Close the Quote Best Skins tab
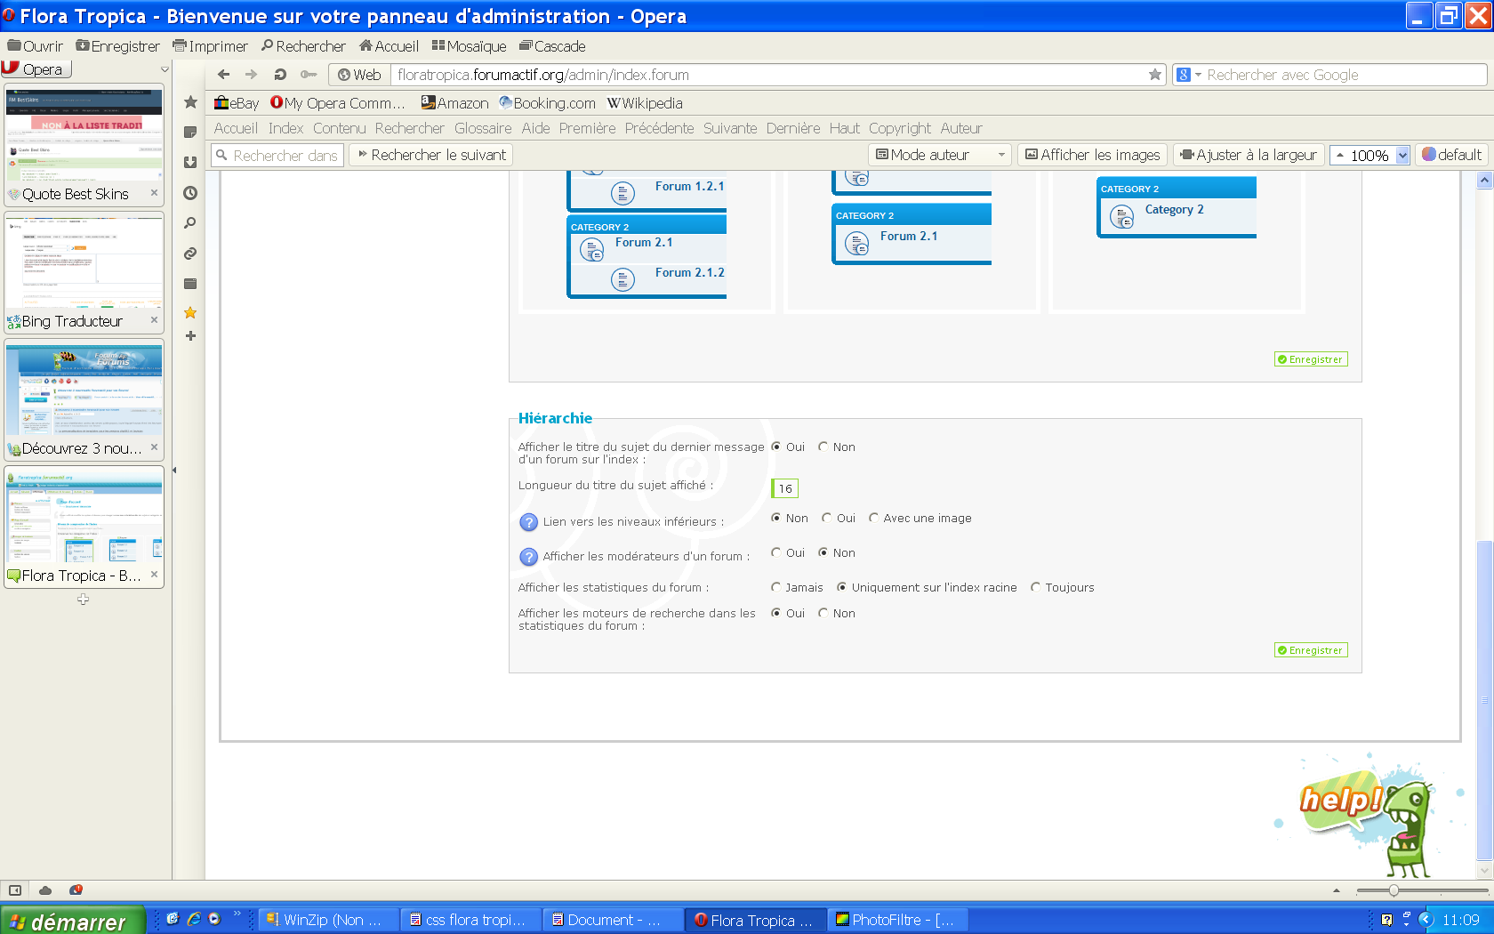 [154, 192]
